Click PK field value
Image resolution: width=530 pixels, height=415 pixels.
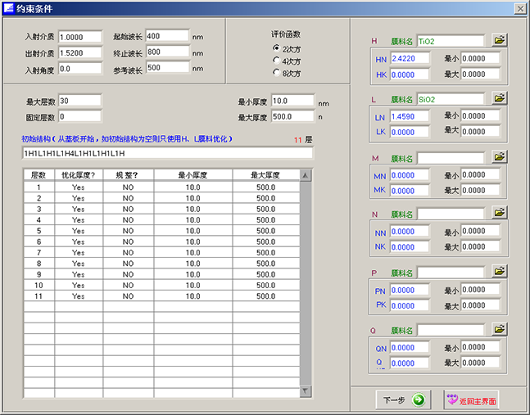[410, 305]
